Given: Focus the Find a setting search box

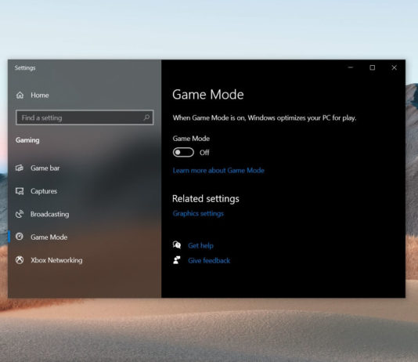Looking at the screenshot, I should 85,118.
